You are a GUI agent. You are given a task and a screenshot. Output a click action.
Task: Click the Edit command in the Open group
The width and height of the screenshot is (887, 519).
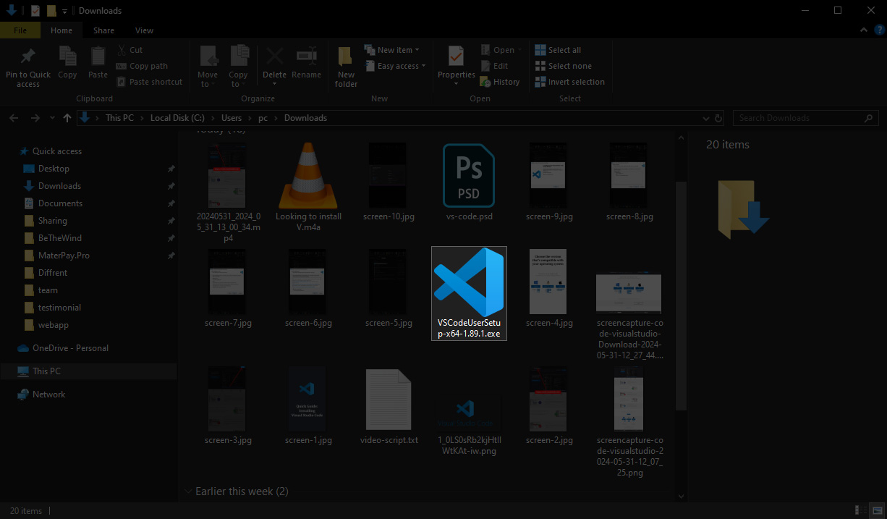tap(493, 66)
